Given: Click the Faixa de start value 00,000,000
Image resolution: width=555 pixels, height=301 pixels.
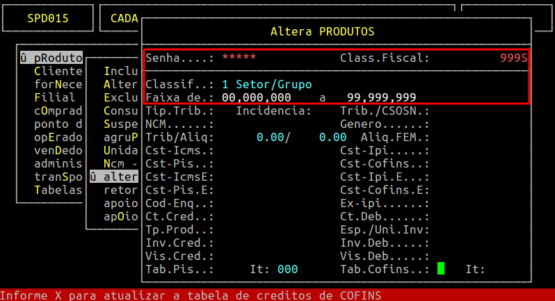Looking at the screenshot, I should pyautogui.click(x=256, y=97).
